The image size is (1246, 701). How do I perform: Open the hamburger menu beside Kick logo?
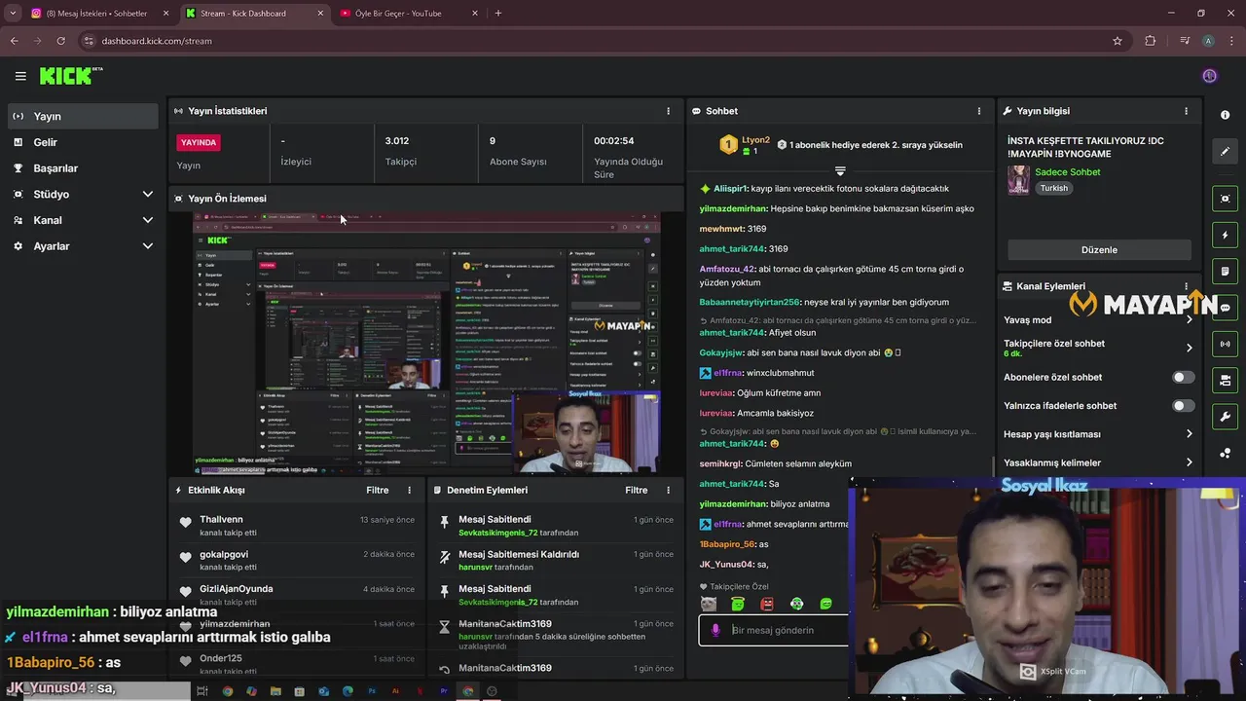[20, 76]
